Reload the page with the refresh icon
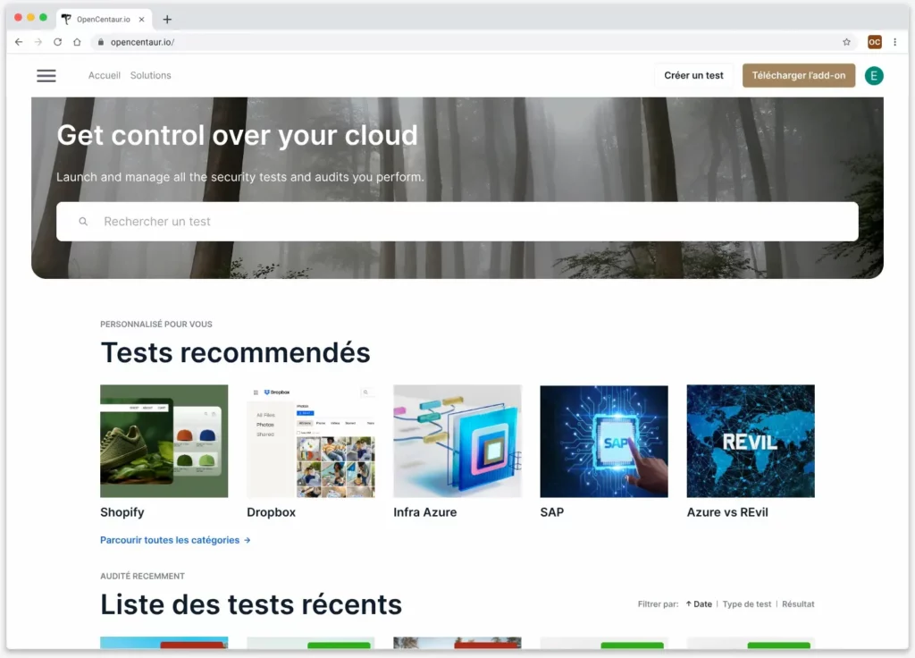 click(x=57, y=42)
